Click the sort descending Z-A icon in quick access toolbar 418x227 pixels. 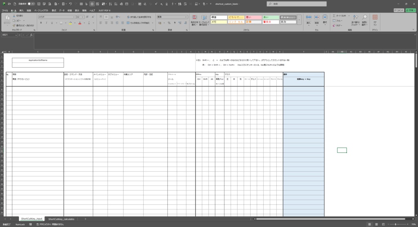click(x=116, y=4)
